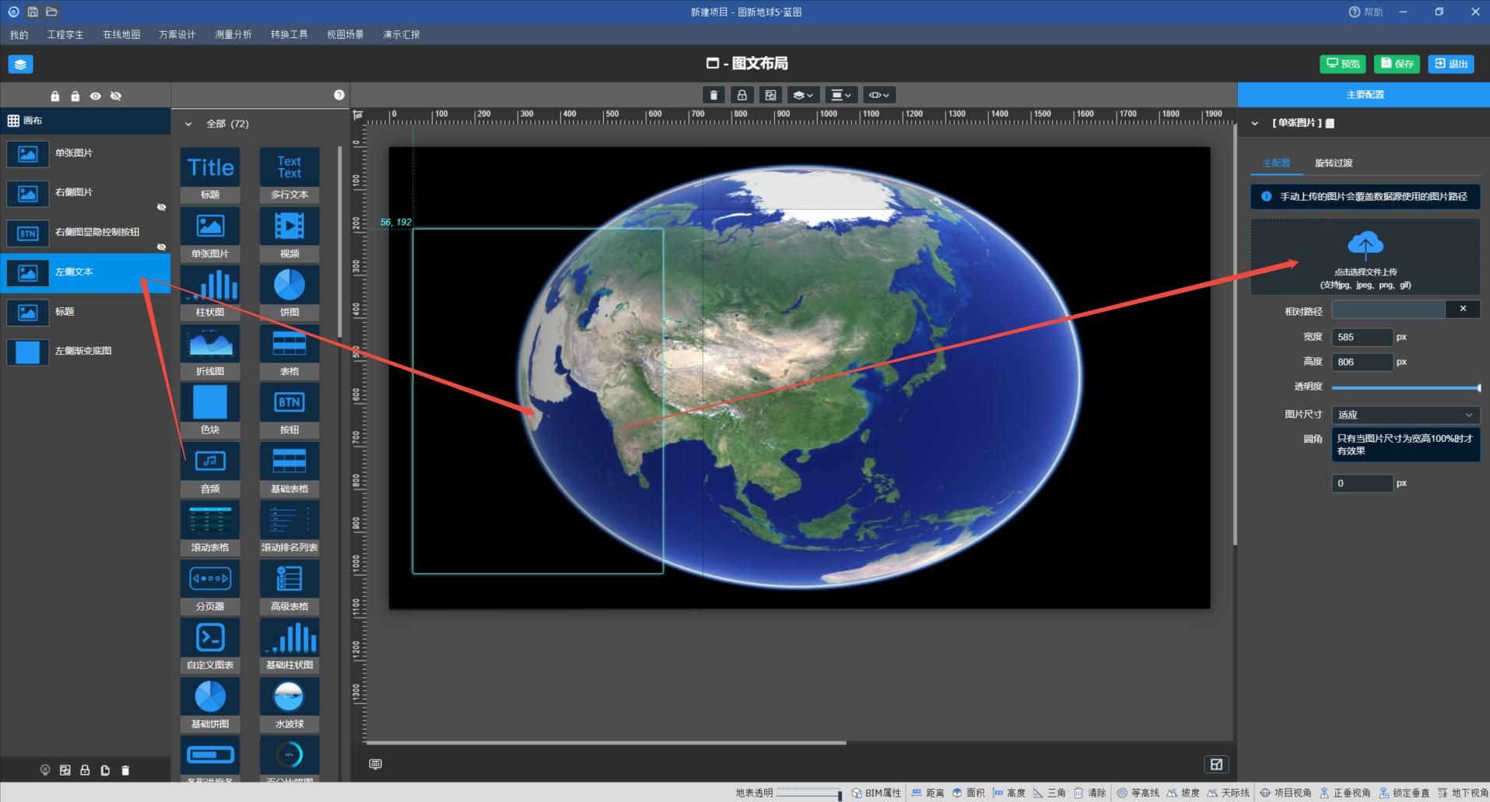This screenshot has width=1490, height=802.
Task: Click the trash icon at layer panel bottom
Action: coord(125,770)
